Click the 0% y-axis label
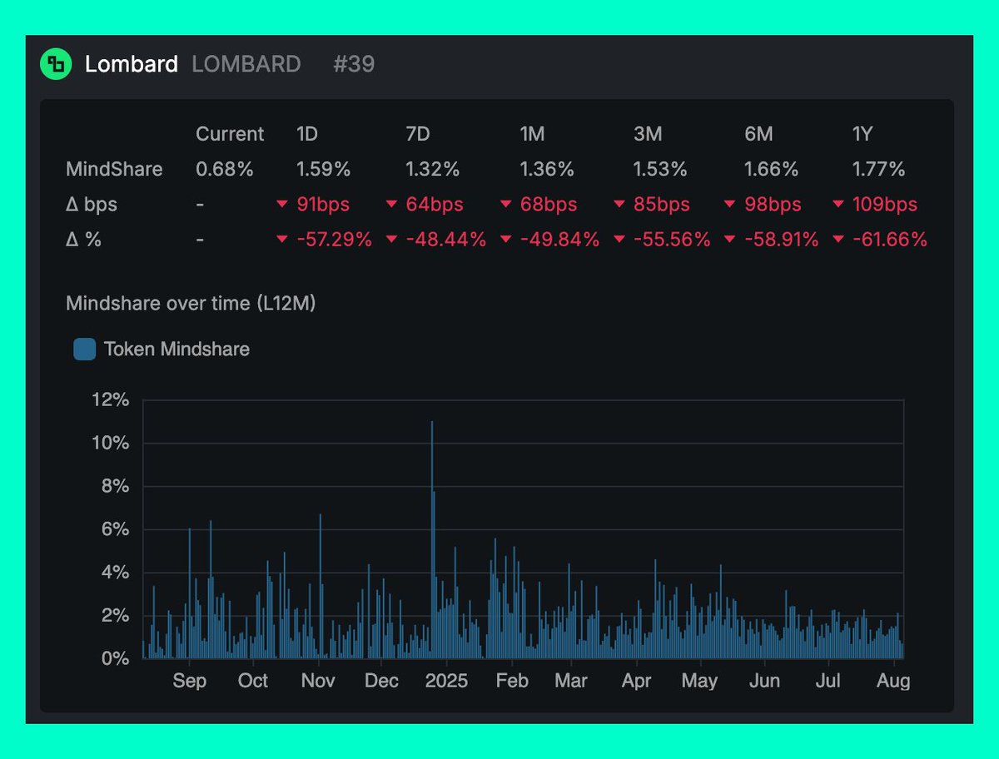 115,659
